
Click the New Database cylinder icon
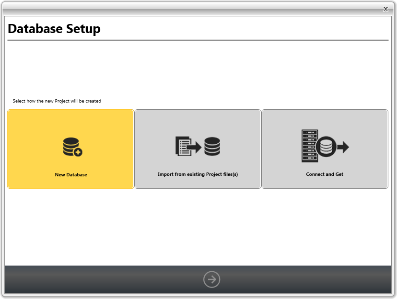pyautogui.click(x=70, y=145)
